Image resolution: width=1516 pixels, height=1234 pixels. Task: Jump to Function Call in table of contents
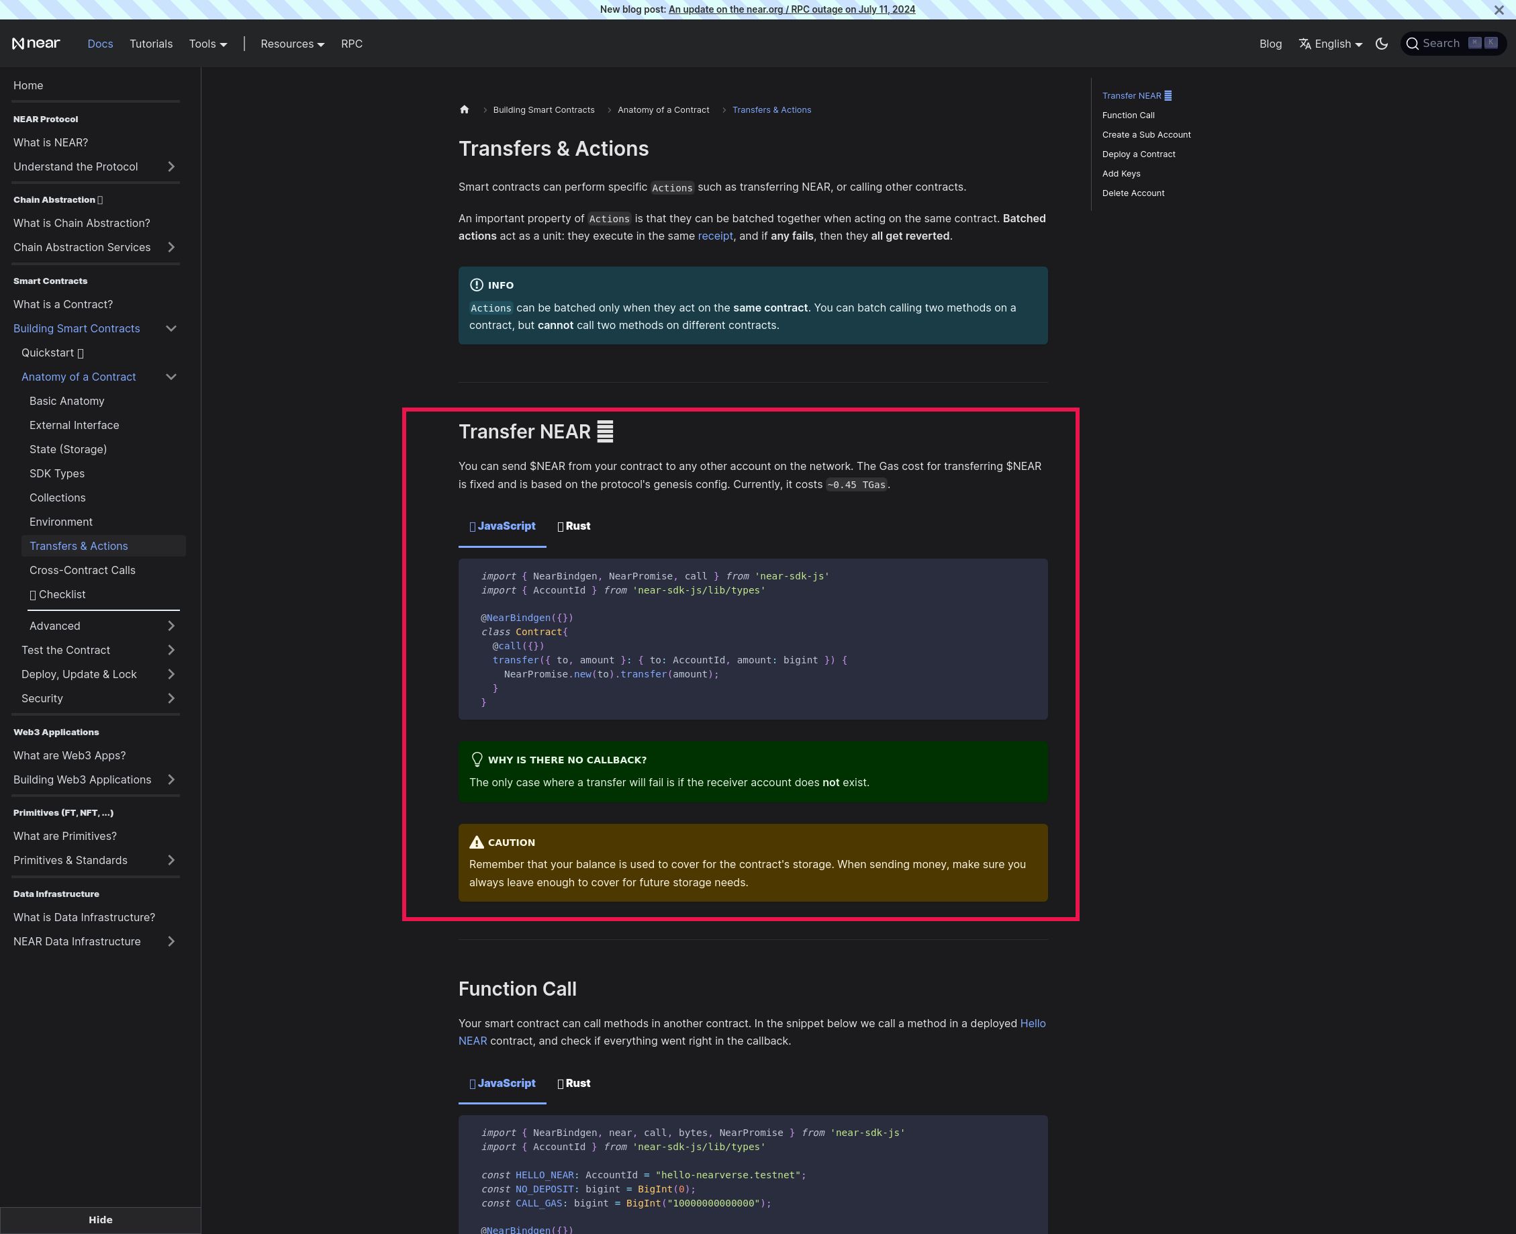[1128, 115]
